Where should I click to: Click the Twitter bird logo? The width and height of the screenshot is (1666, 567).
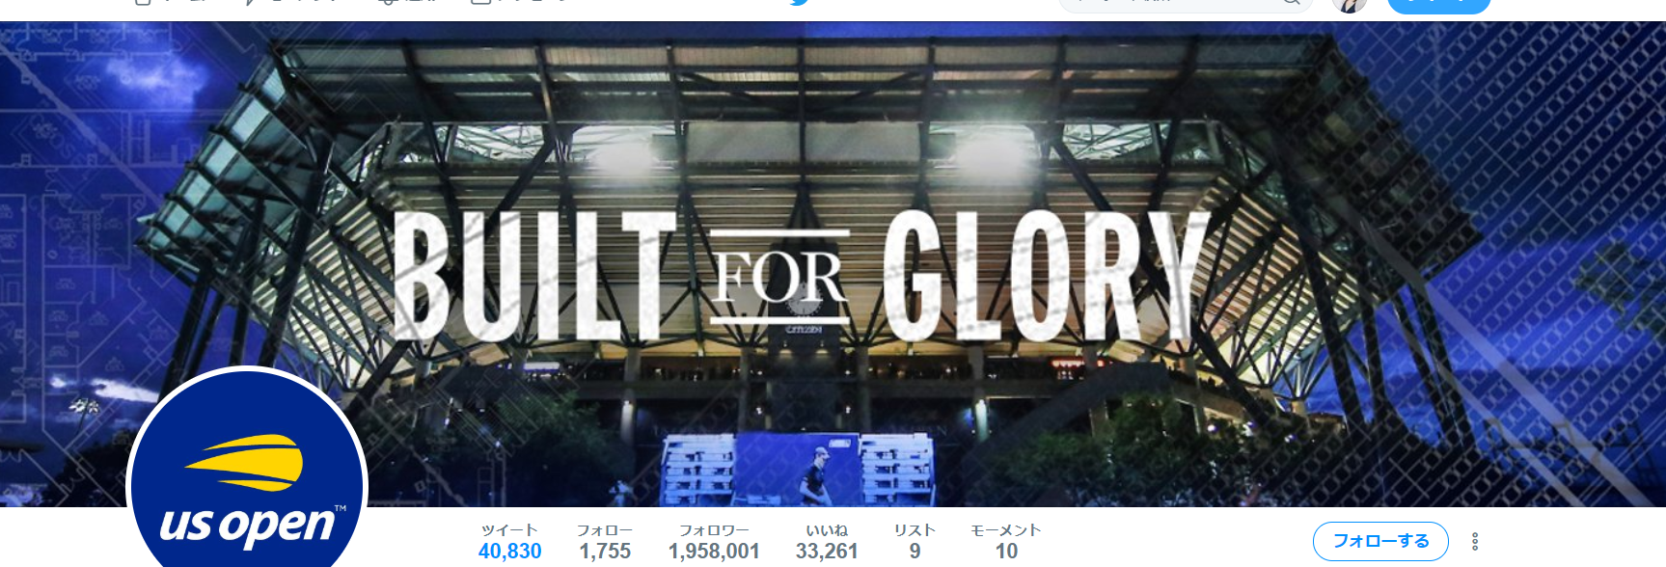[799, 2]
